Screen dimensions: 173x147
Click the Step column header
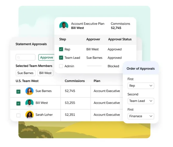62,39
